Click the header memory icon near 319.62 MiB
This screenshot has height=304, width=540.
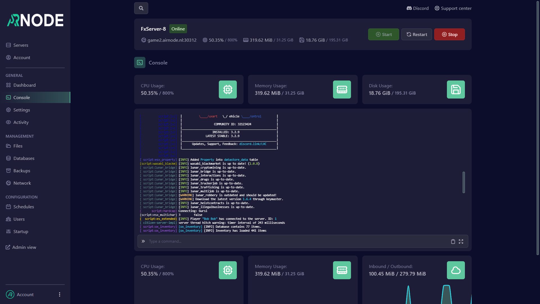pyautogui.click(x=246, y=40)
